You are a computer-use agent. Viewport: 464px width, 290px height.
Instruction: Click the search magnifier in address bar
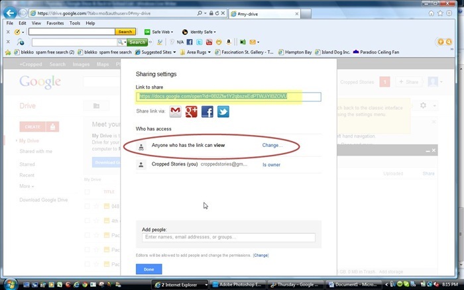coord(200,13)
